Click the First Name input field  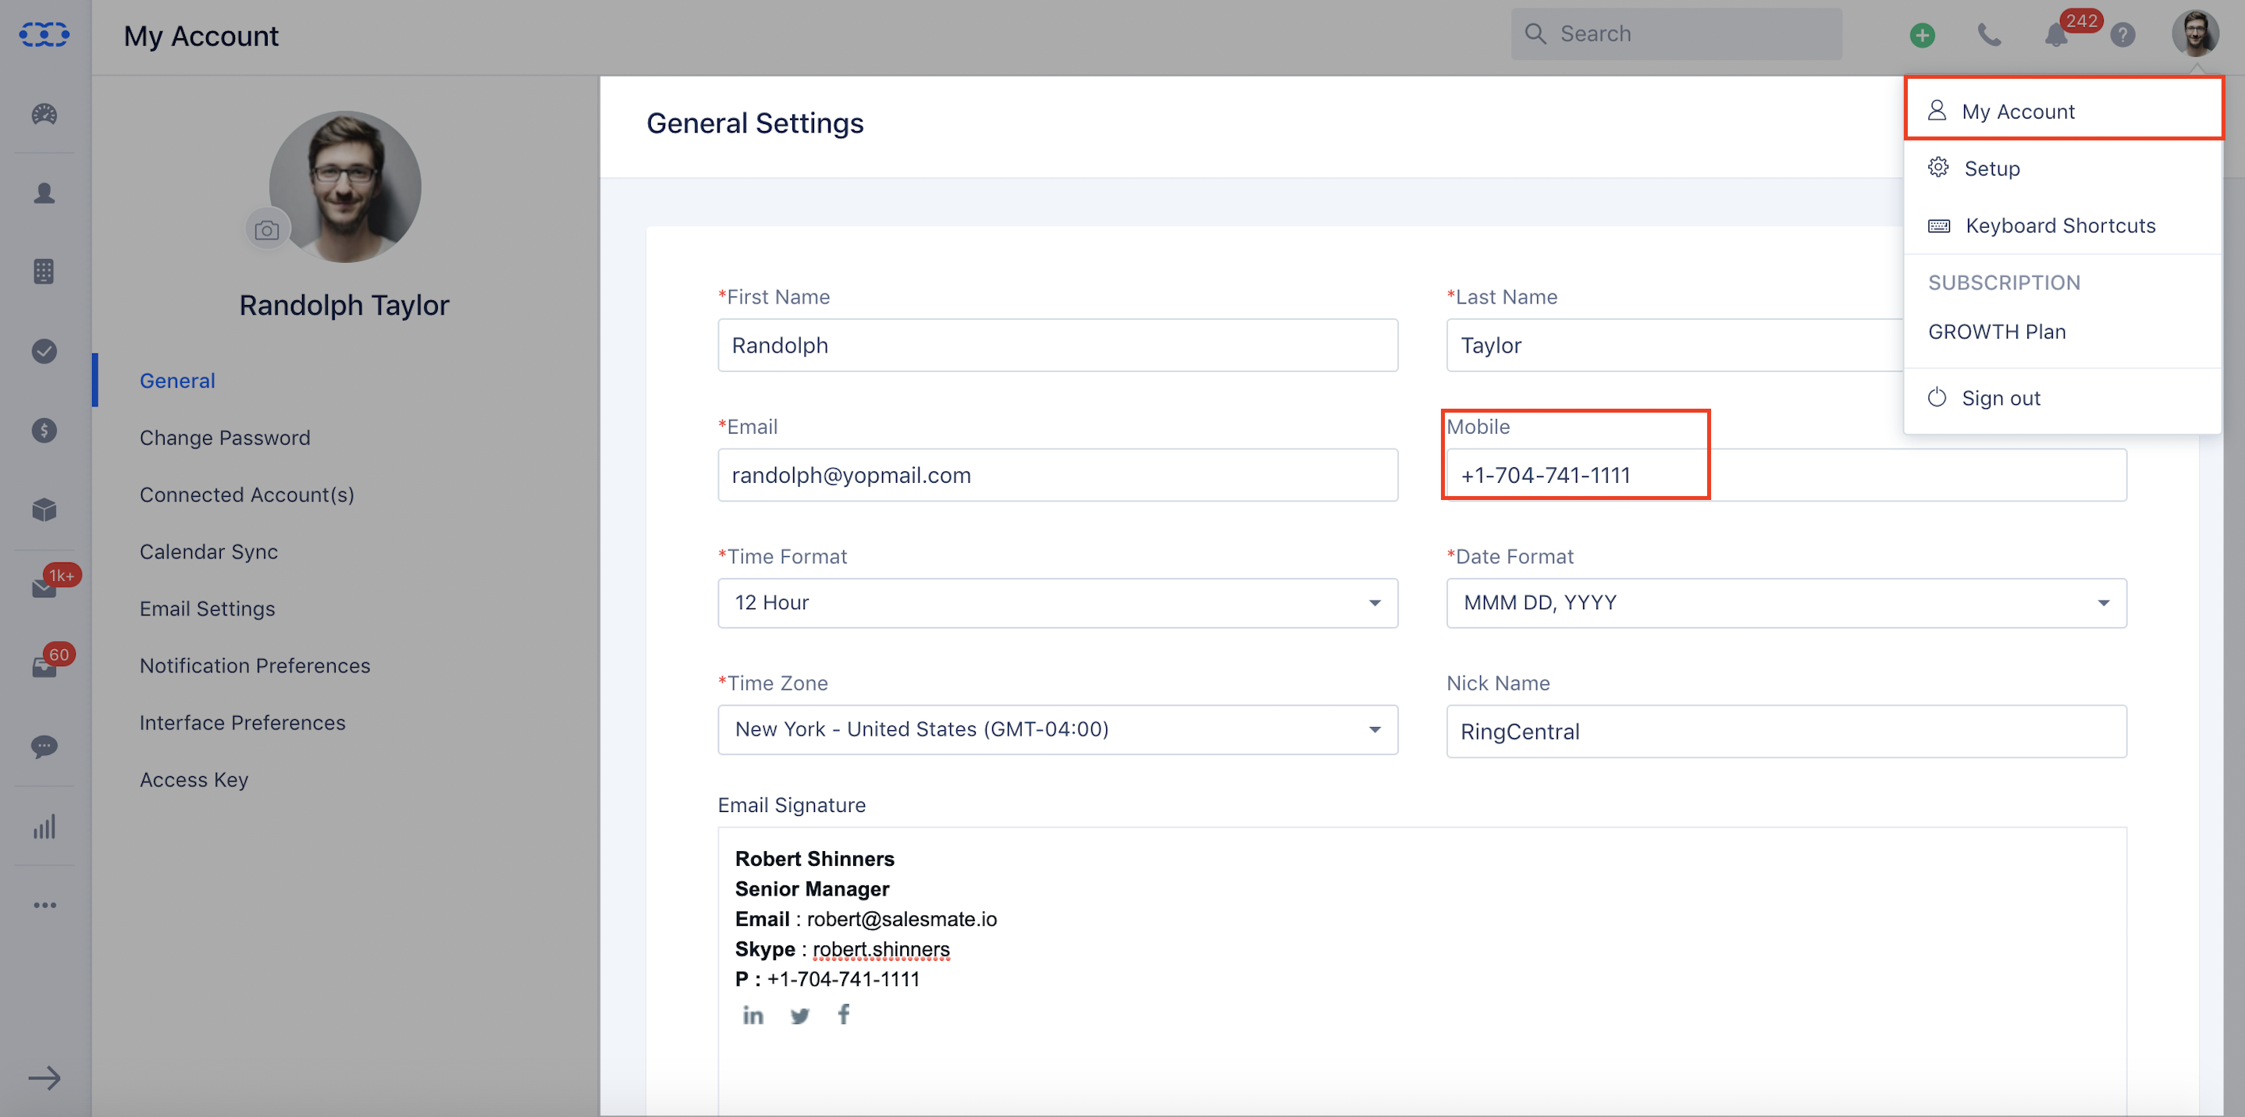[x=1057, y=345]
